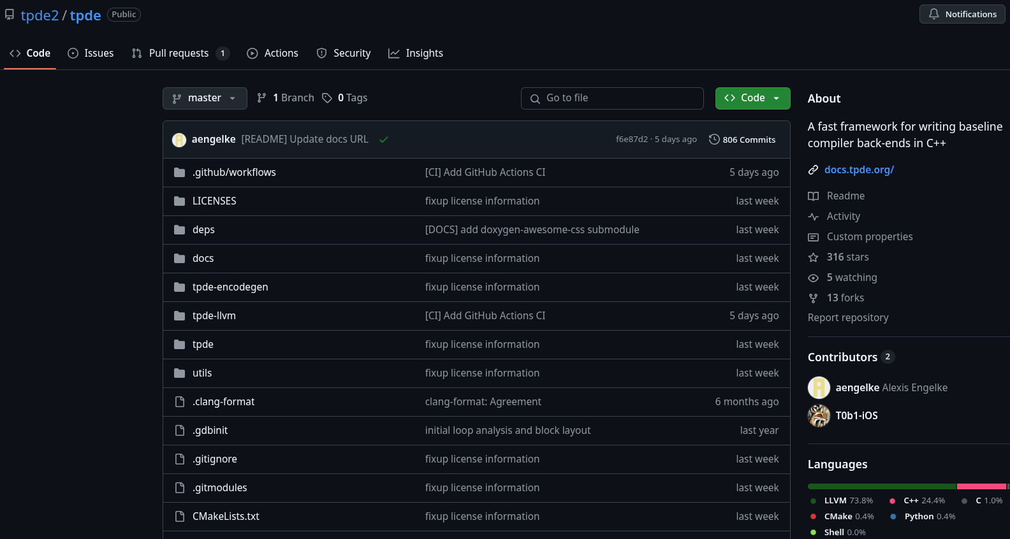Screen dimensions: 1010x539
Task: Click the folder icon for tpde-llvm
Action: [180, 316]
